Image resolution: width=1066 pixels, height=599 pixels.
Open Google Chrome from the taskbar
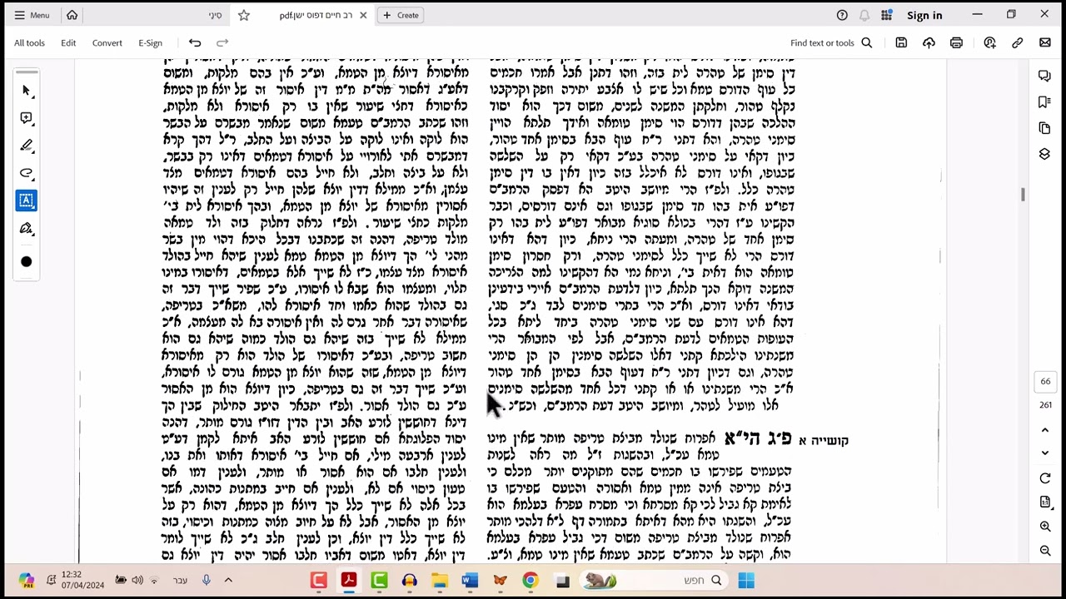[x=530, y=581]
